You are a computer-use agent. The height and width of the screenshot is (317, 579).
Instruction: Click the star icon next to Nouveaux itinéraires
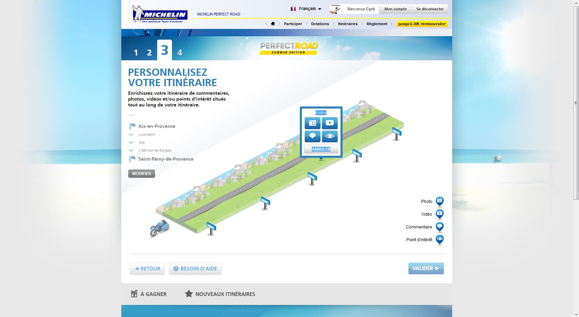tap(189, 294)
